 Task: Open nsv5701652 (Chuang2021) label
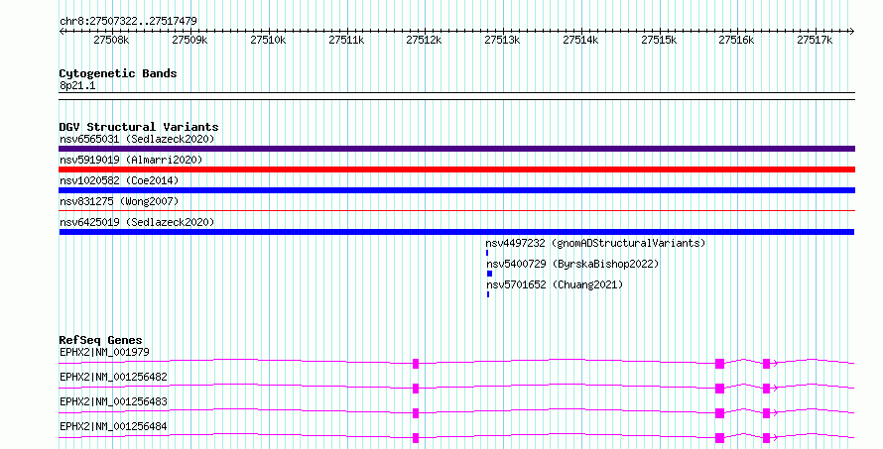555,284
